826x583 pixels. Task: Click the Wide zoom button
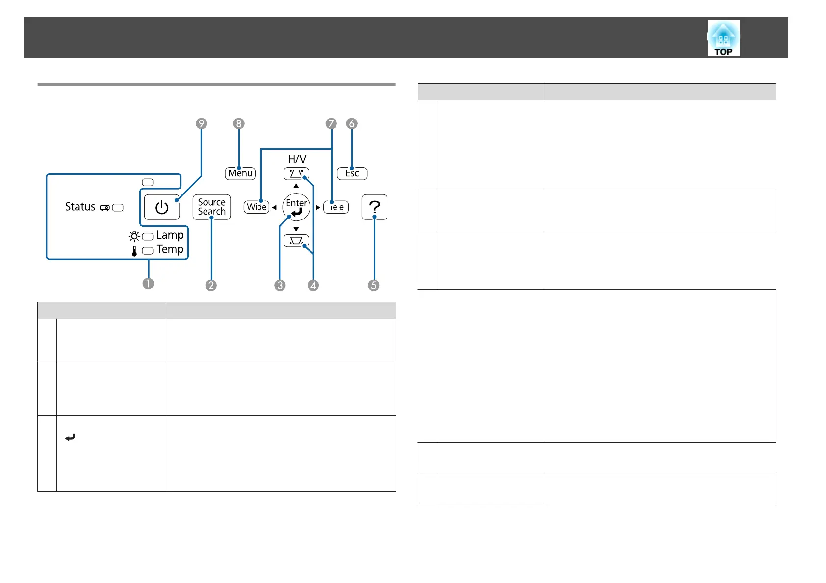pyautogui.click(x=257, y=207)
